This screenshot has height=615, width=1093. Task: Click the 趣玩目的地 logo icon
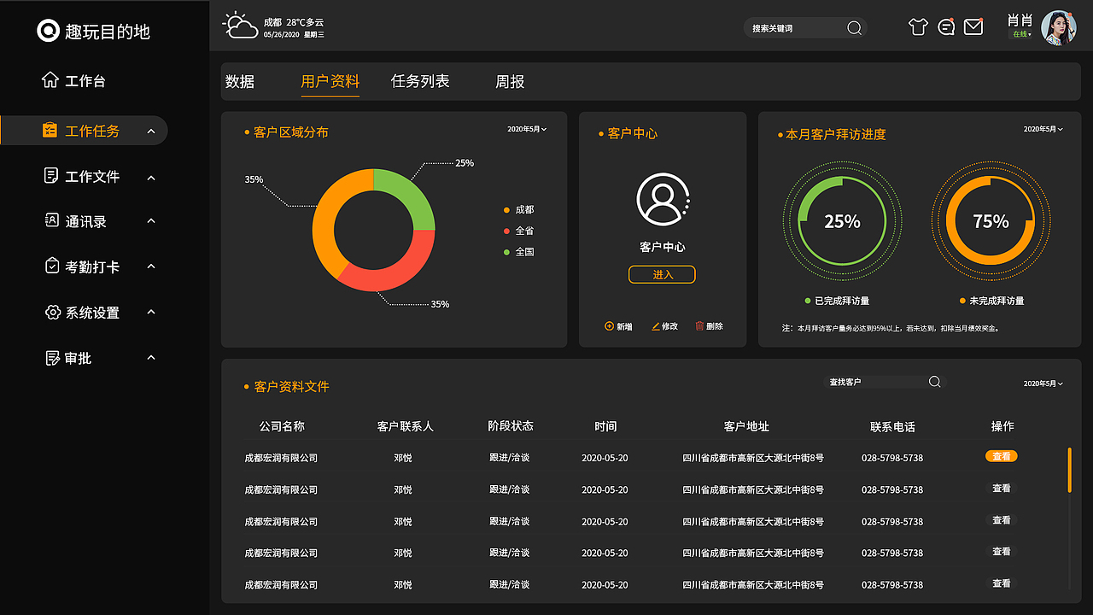[48, 31]
